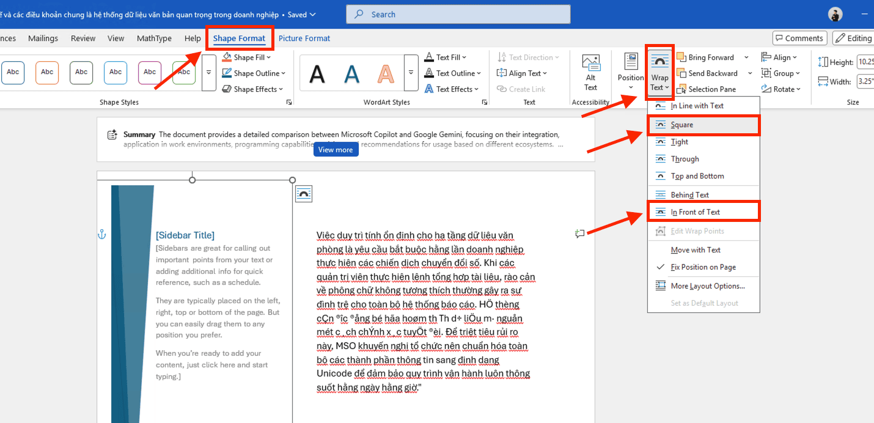Switch to the Picture Format tab
This screenshot has width=874, height=423.
point(304,39)
